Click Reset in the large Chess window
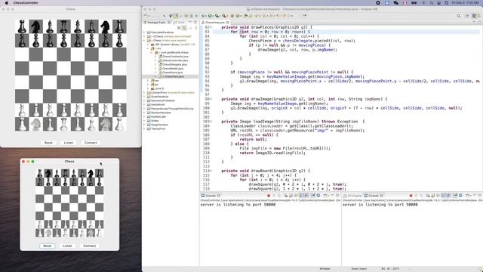 tap(48, 143)
